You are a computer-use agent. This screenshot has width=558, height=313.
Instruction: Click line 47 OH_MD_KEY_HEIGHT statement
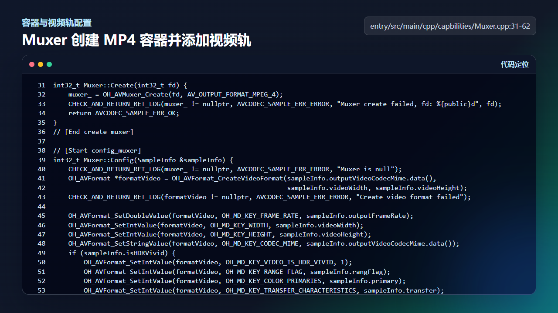pos(220,234)
